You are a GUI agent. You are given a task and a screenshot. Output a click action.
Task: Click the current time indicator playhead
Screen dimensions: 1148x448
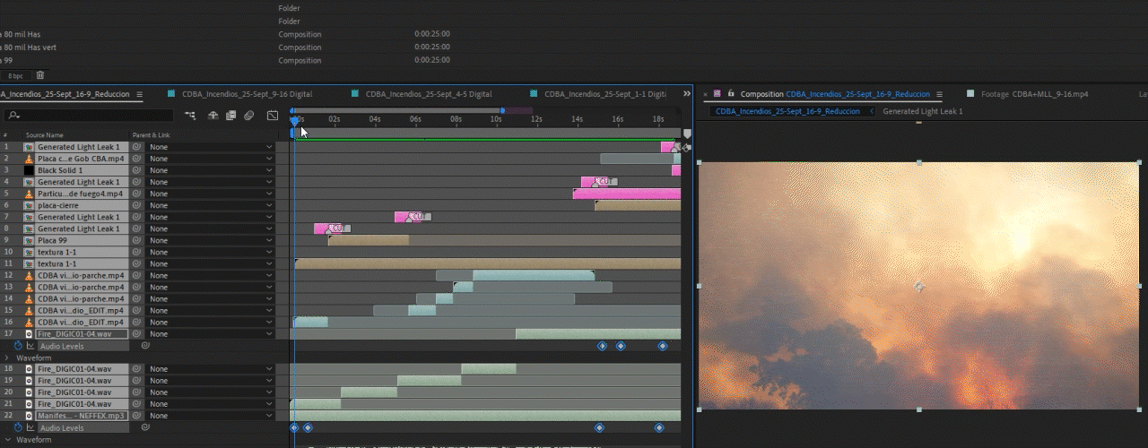294,121
